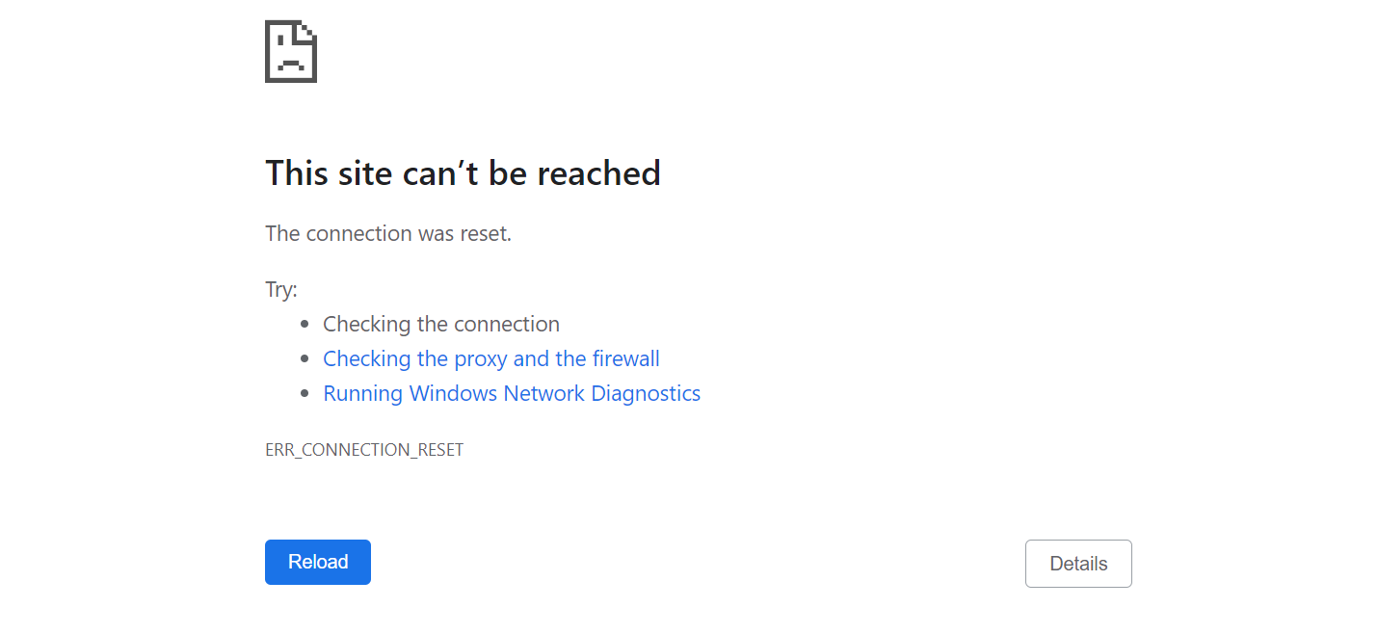Viewport: 1378px width, 634px height.
Task: Open the Details button
Action: click(x=1078, y=564)
